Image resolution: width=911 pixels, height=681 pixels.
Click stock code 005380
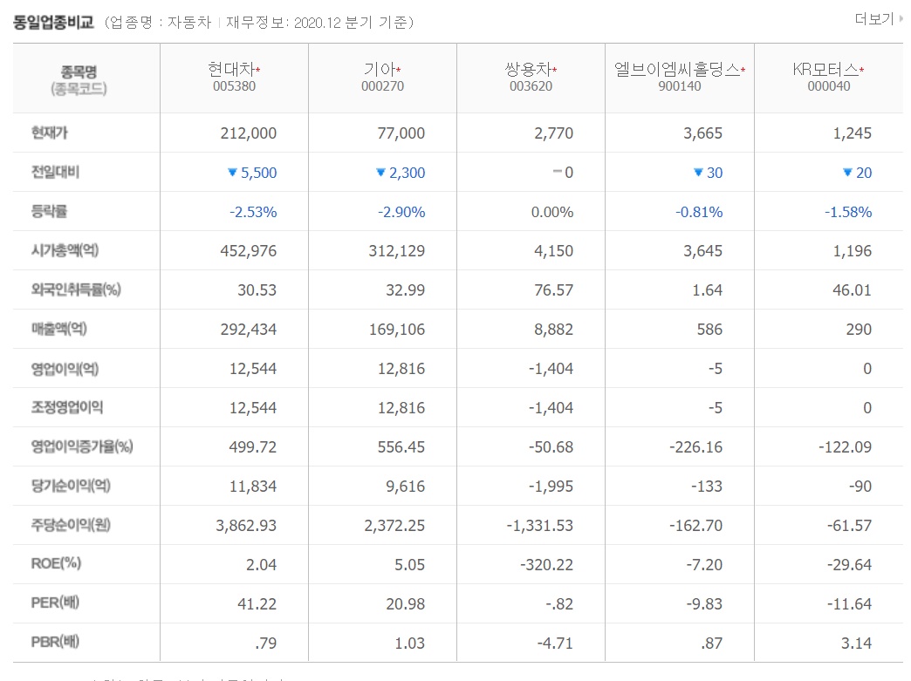tap(234, 86)
